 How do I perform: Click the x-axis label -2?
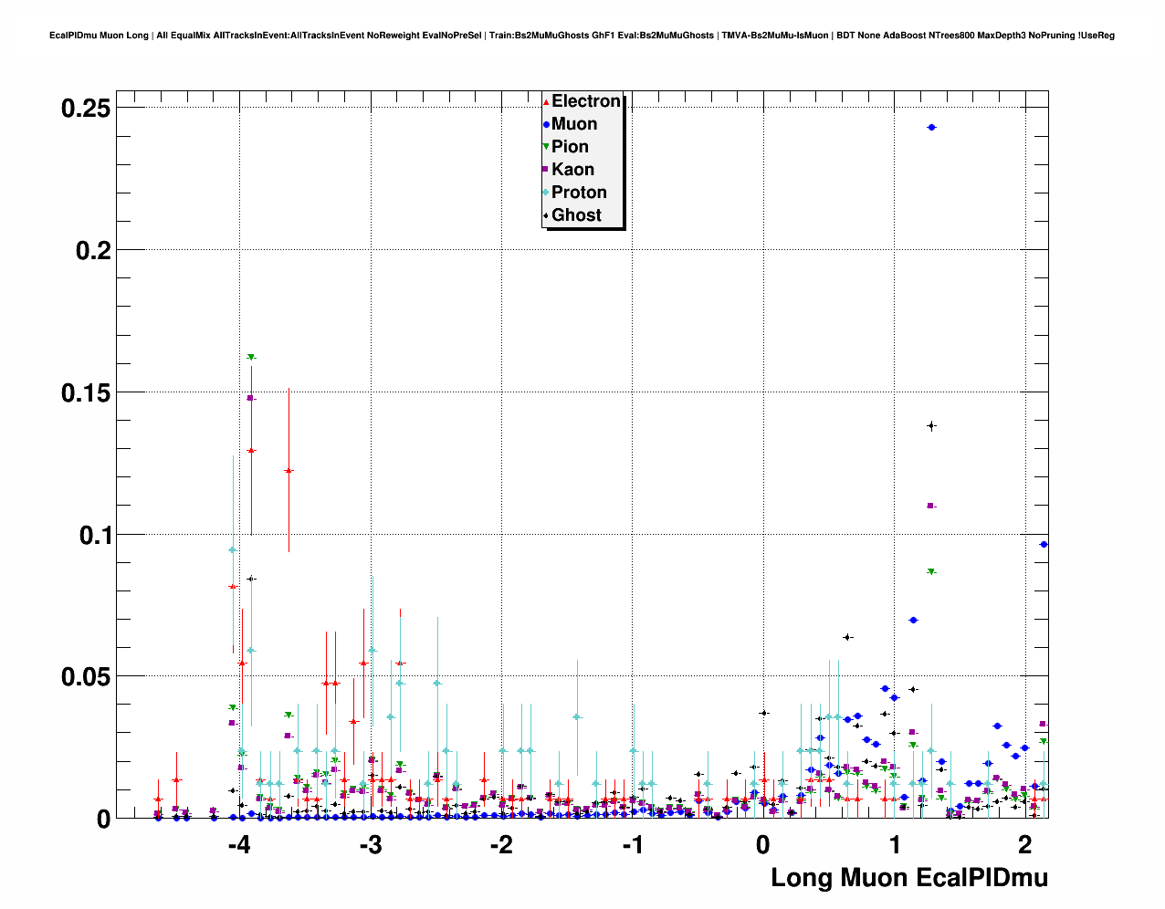point(501,844)
